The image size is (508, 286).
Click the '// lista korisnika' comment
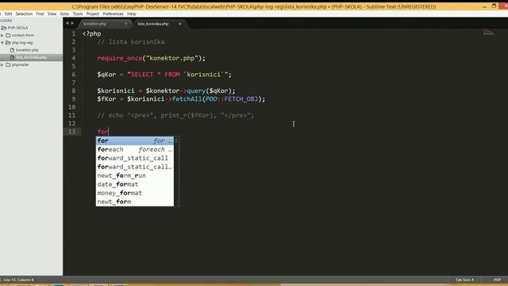coord(131,42)
